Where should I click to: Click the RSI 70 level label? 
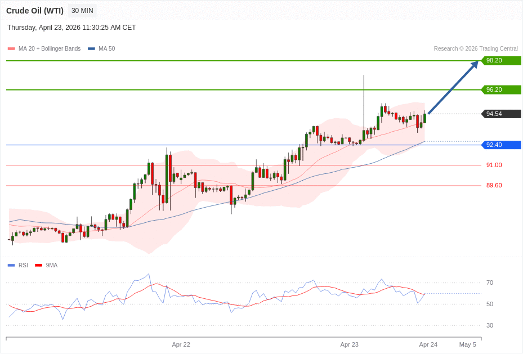pos(490,283)
